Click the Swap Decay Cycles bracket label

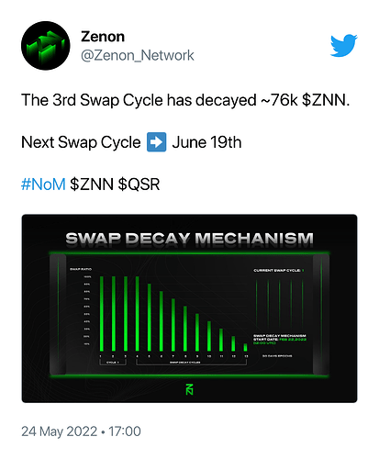point(185,362)
